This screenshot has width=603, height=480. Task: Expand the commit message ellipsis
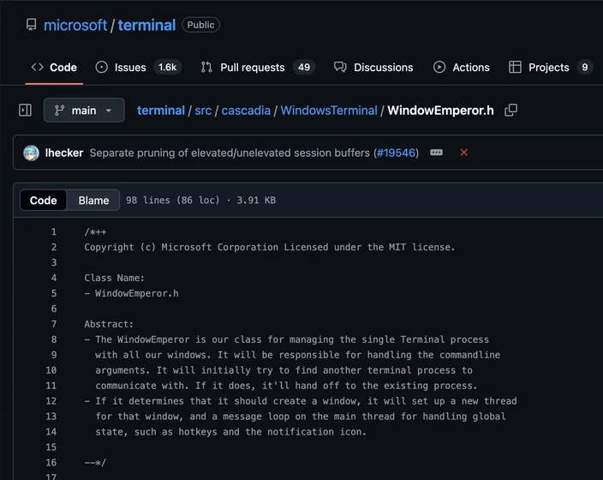point(436,153)
